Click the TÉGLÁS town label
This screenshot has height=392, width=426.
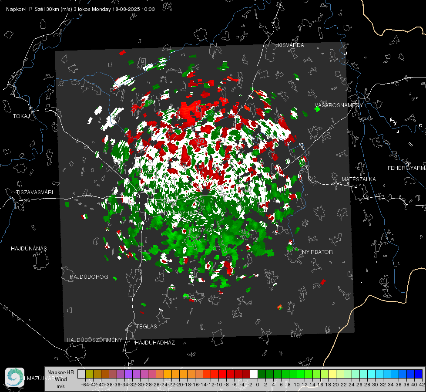[x=147, y=327]
